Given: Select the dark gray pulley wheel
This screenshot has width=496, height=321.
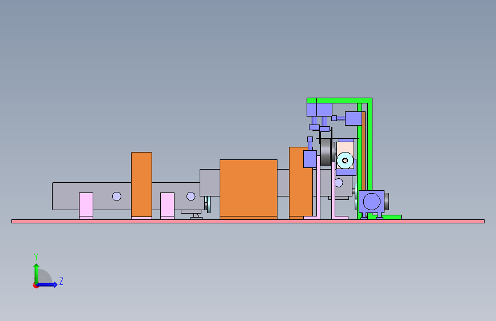Looking at the screenshot, I should pyautogui.click(x=326, y=152).
